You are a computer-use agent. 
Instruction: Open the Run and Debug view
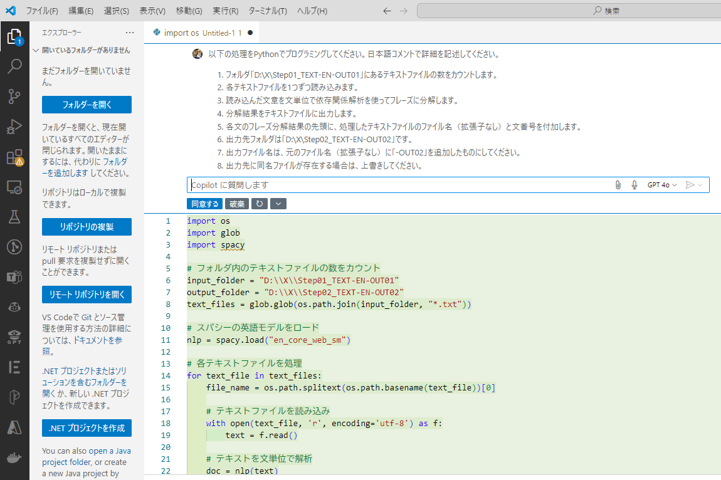(x=14, y=127)
